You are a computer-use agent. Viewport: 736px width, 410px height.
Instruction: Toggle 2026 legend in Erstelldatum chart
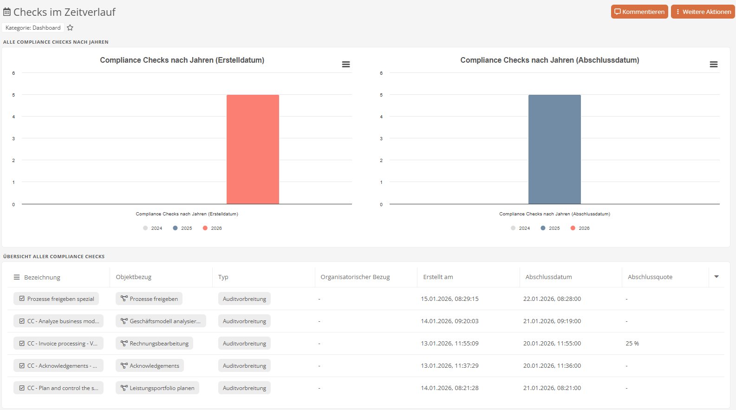pyautogui.click(x=212, y=228)
